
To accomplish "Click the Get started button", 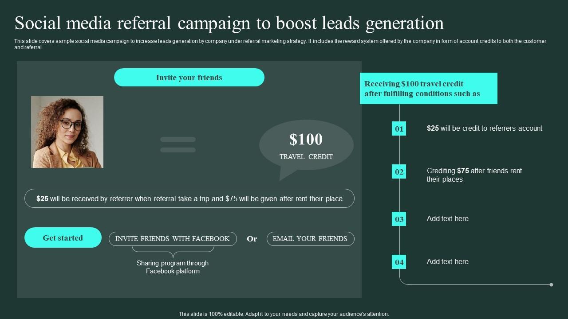I will (x=63, y=238).
